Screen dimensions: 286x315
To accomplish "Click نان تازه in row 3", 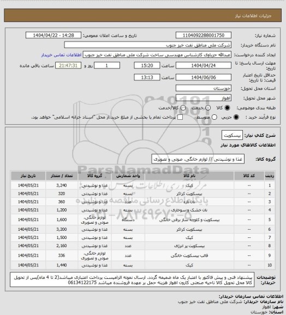I will tap(189, 202).
